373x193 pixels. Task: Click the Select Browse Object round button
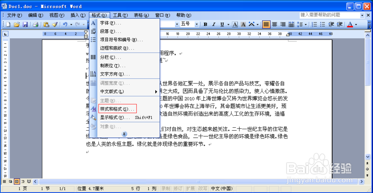tap(368, 169)
